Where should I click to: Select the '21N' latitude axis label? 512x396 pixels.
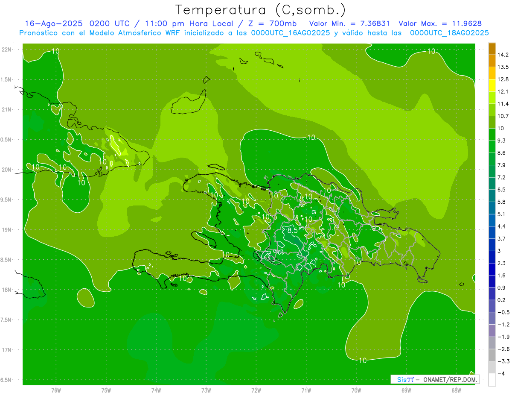pos(7,109)
